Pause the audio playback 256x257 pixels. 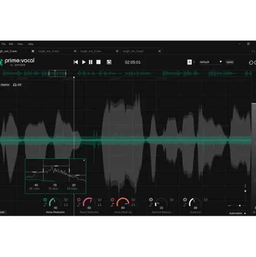pos(90,62)
